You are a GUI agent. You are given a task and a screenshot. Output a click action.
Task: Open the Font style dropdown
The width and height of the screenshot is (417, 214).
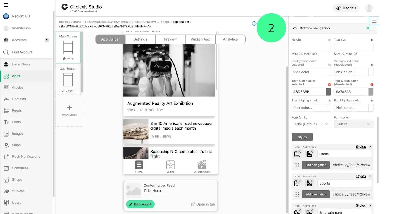[353, 124]
